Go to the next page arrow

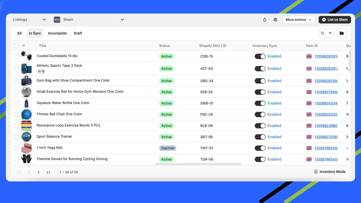point(38,172)
